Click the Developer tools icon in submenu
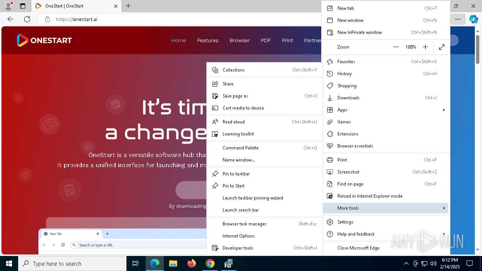The image size is (482, 271). [x=215, y=248]
